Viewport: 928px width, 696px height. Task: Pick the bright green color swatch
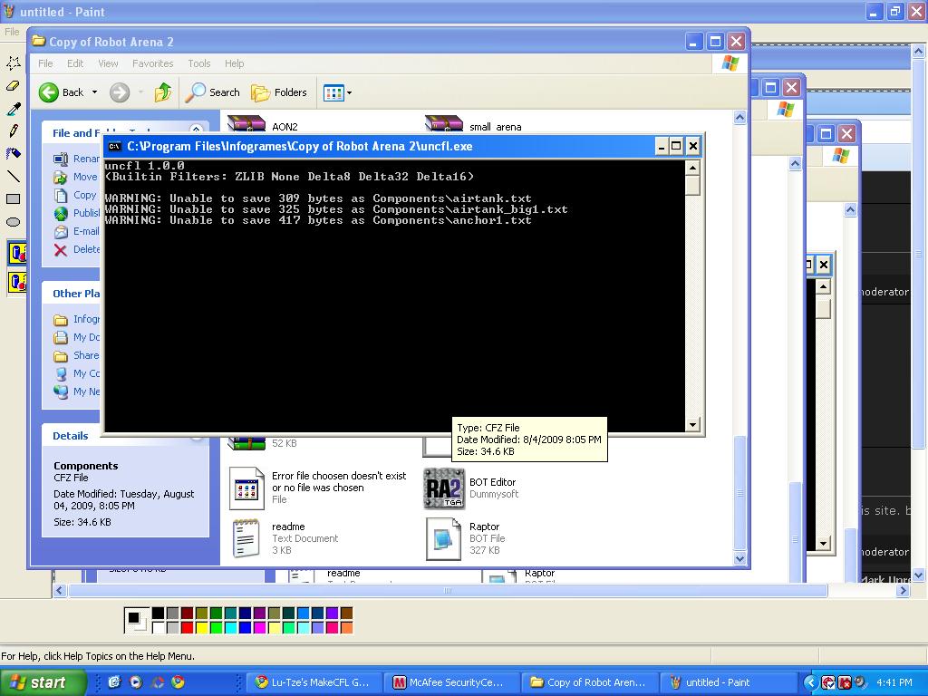[x=216, y=627]
